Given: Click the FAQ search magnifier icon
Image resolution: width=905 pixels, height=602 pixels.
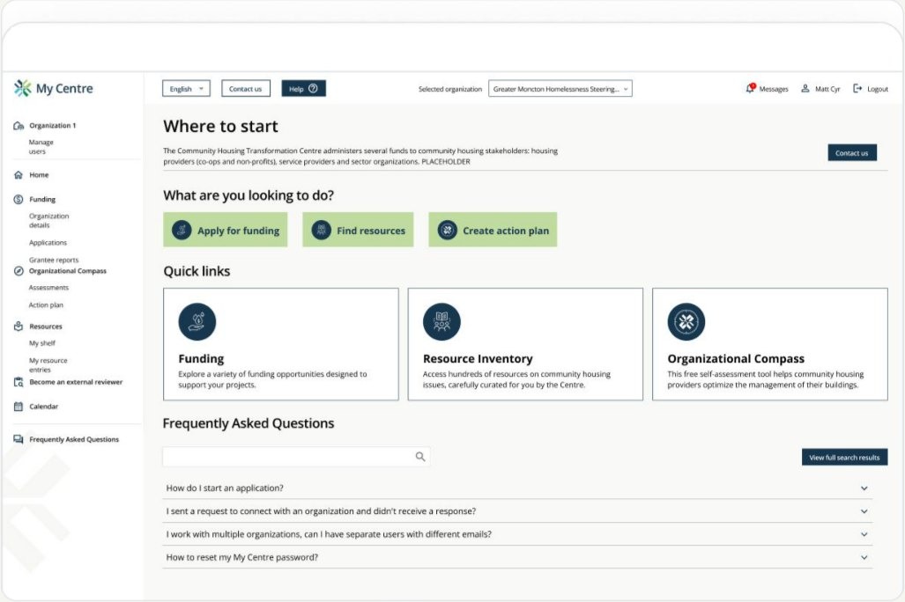Looking at the screenshot, I should tap(420, 457).
